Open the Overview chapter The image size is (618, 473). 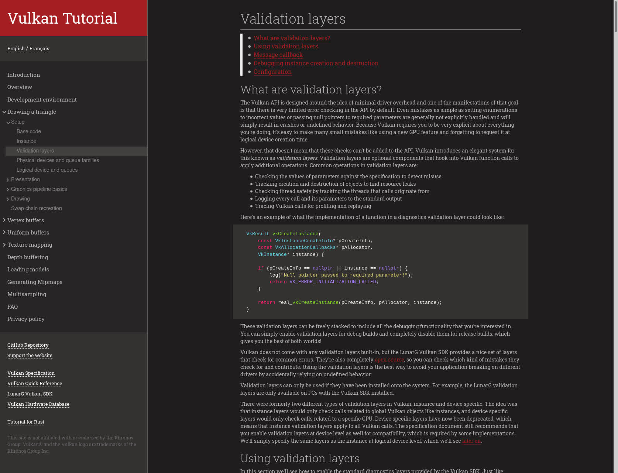(x=20, y=87)
